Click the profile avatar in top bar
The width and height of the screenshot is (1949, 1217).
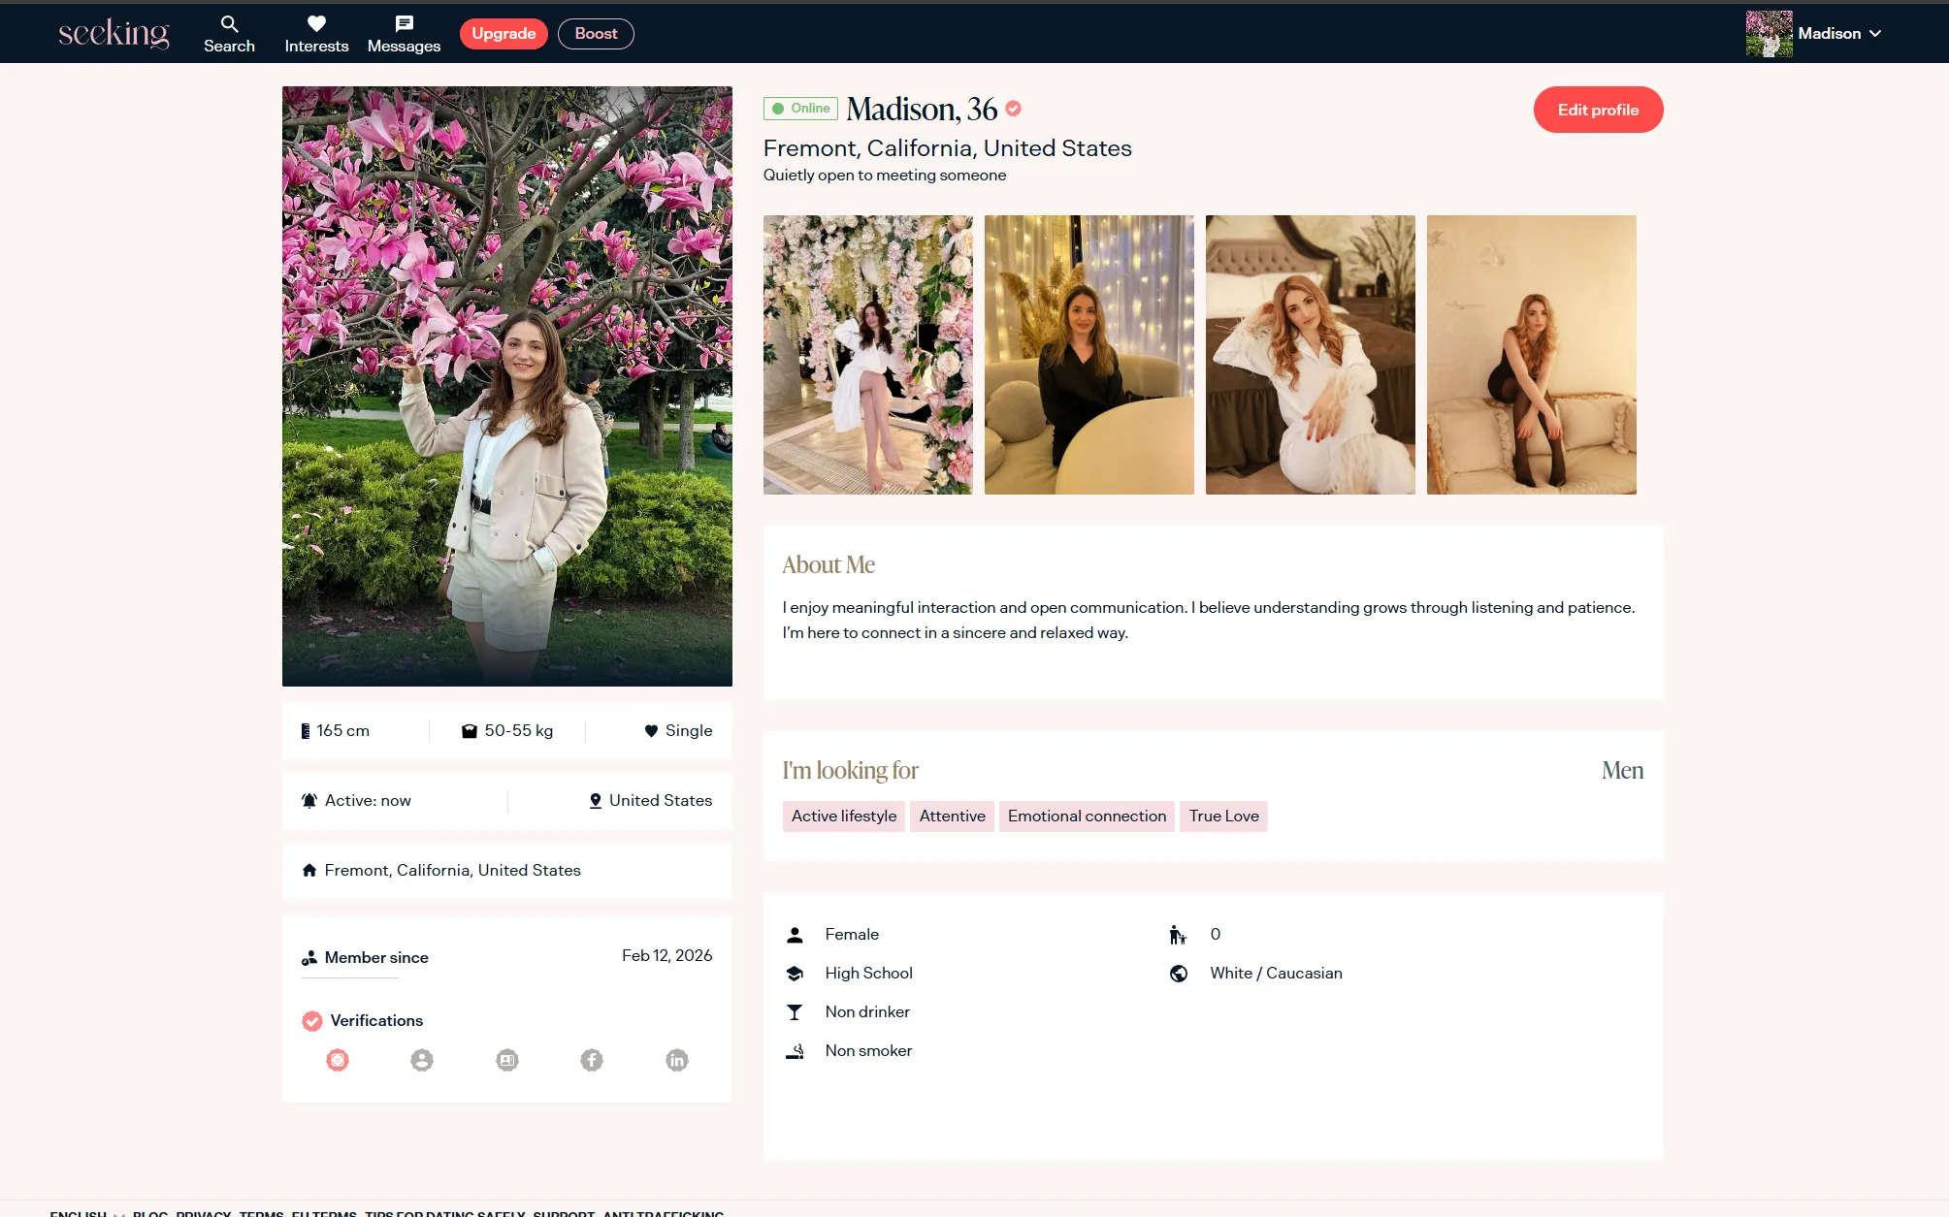coord(1769,33)
